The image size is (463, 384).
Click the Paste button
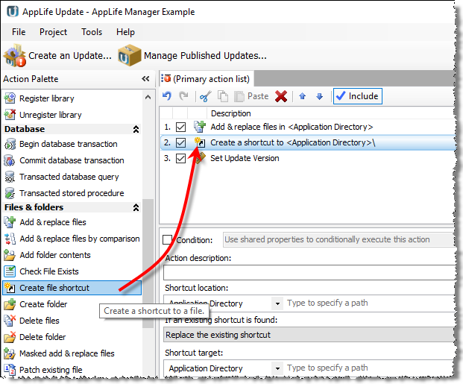click(x=251, y=96)
